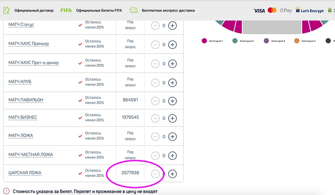Open the ЦАРСКАЯ ЛОЖА category link
The width and height of the screenshot is (335, 195).
pos(25,173)
